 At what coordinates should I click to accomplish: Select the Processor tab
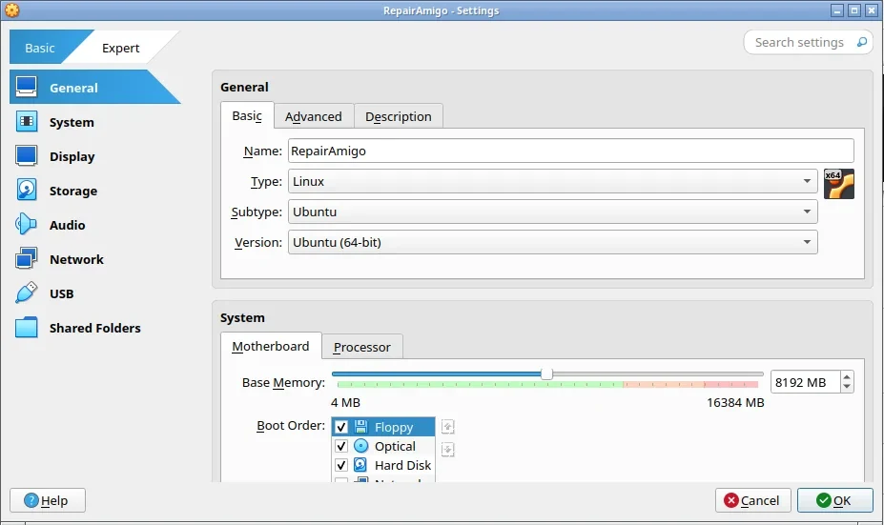tap(362, 347)
